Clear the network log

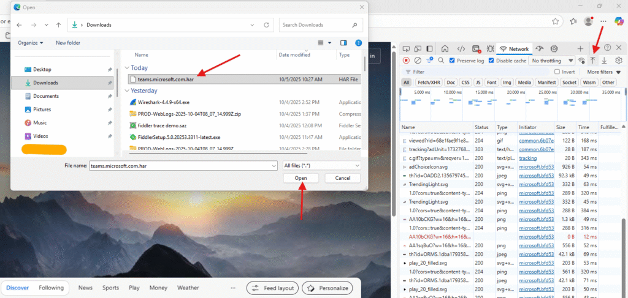click(x=418, y=61)
